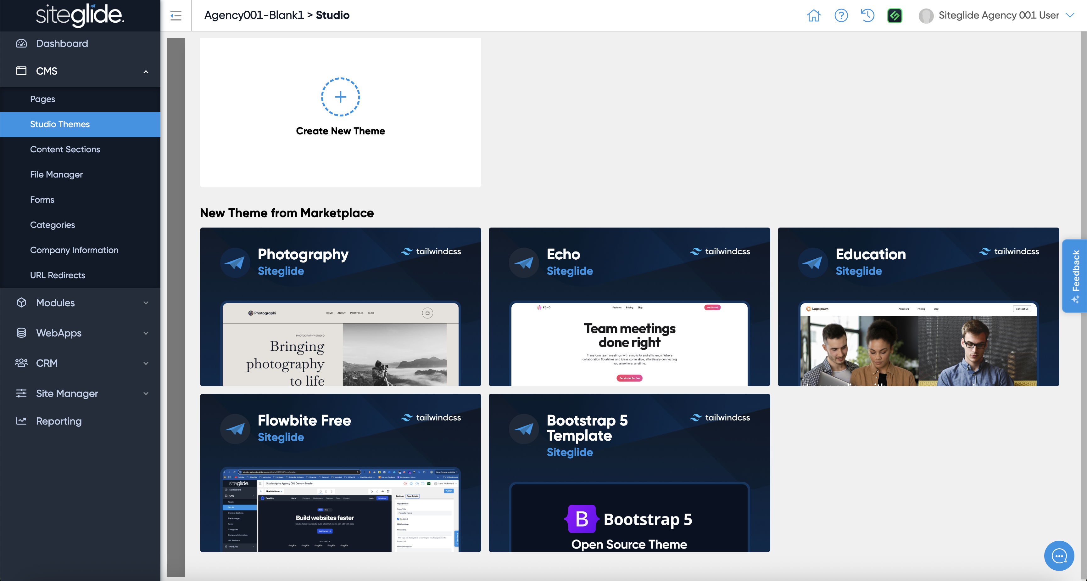
Task: Open the Reporting section
Action: tap(59, 421)
